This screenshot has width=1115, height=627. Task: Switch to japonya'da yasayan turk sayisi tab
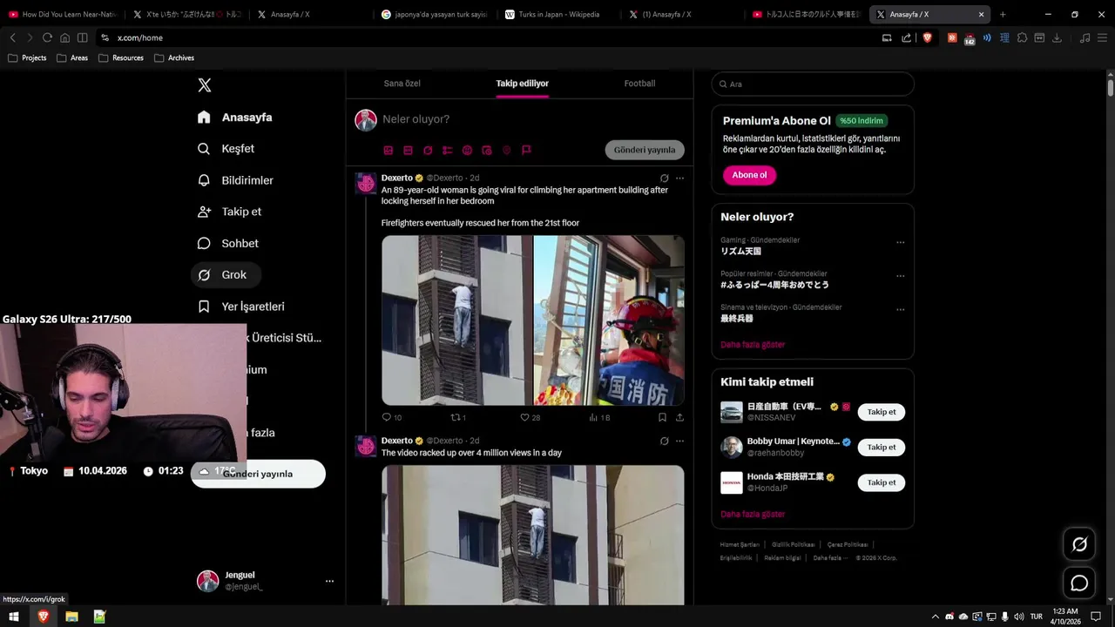pyautogui.click(x=434, y=15)
